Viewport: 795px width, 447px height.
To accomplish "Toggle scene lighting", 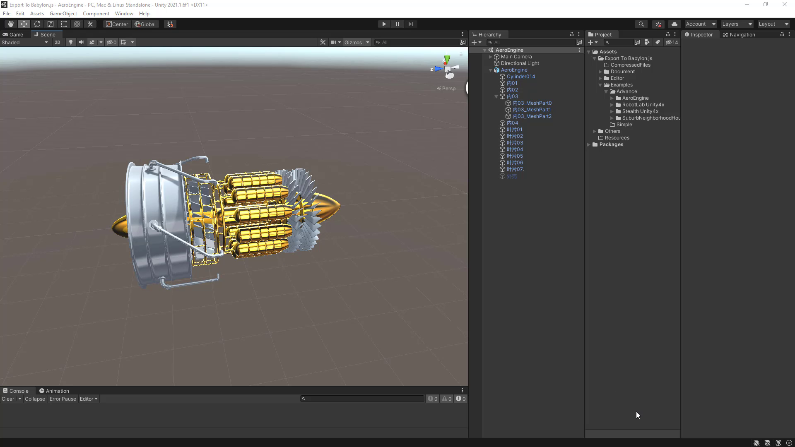I will (71, 42).
